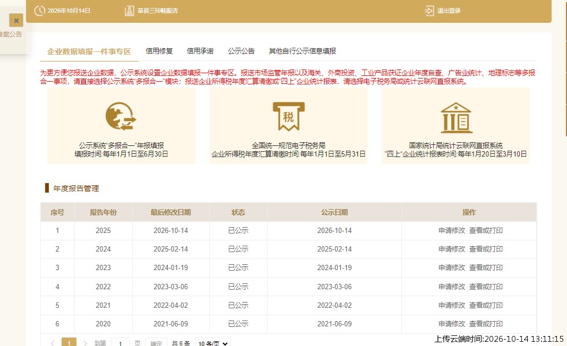Click the 状态 column header
This screenshot has width=567, height=346.
[238, 213]
